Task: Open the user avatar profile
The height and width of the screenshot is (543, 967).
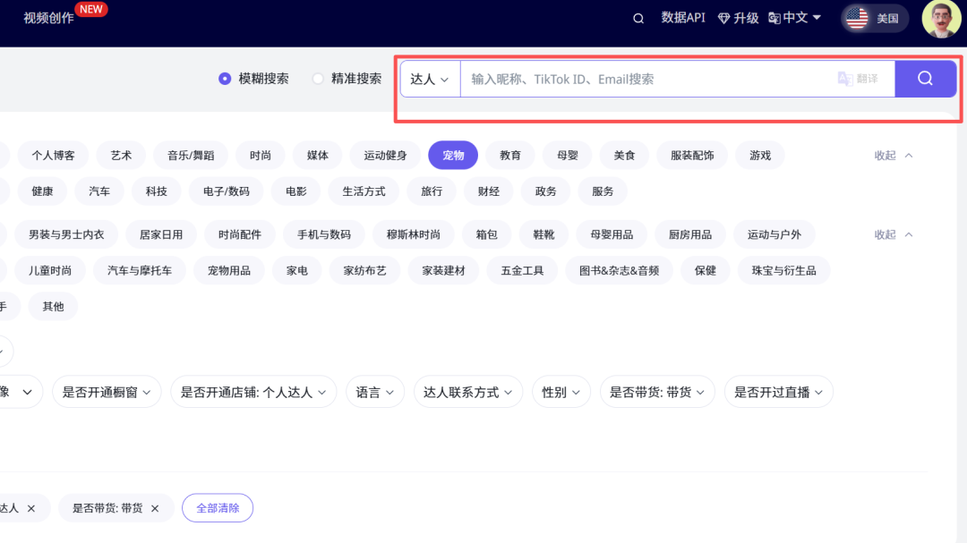Action: (941, 19)
